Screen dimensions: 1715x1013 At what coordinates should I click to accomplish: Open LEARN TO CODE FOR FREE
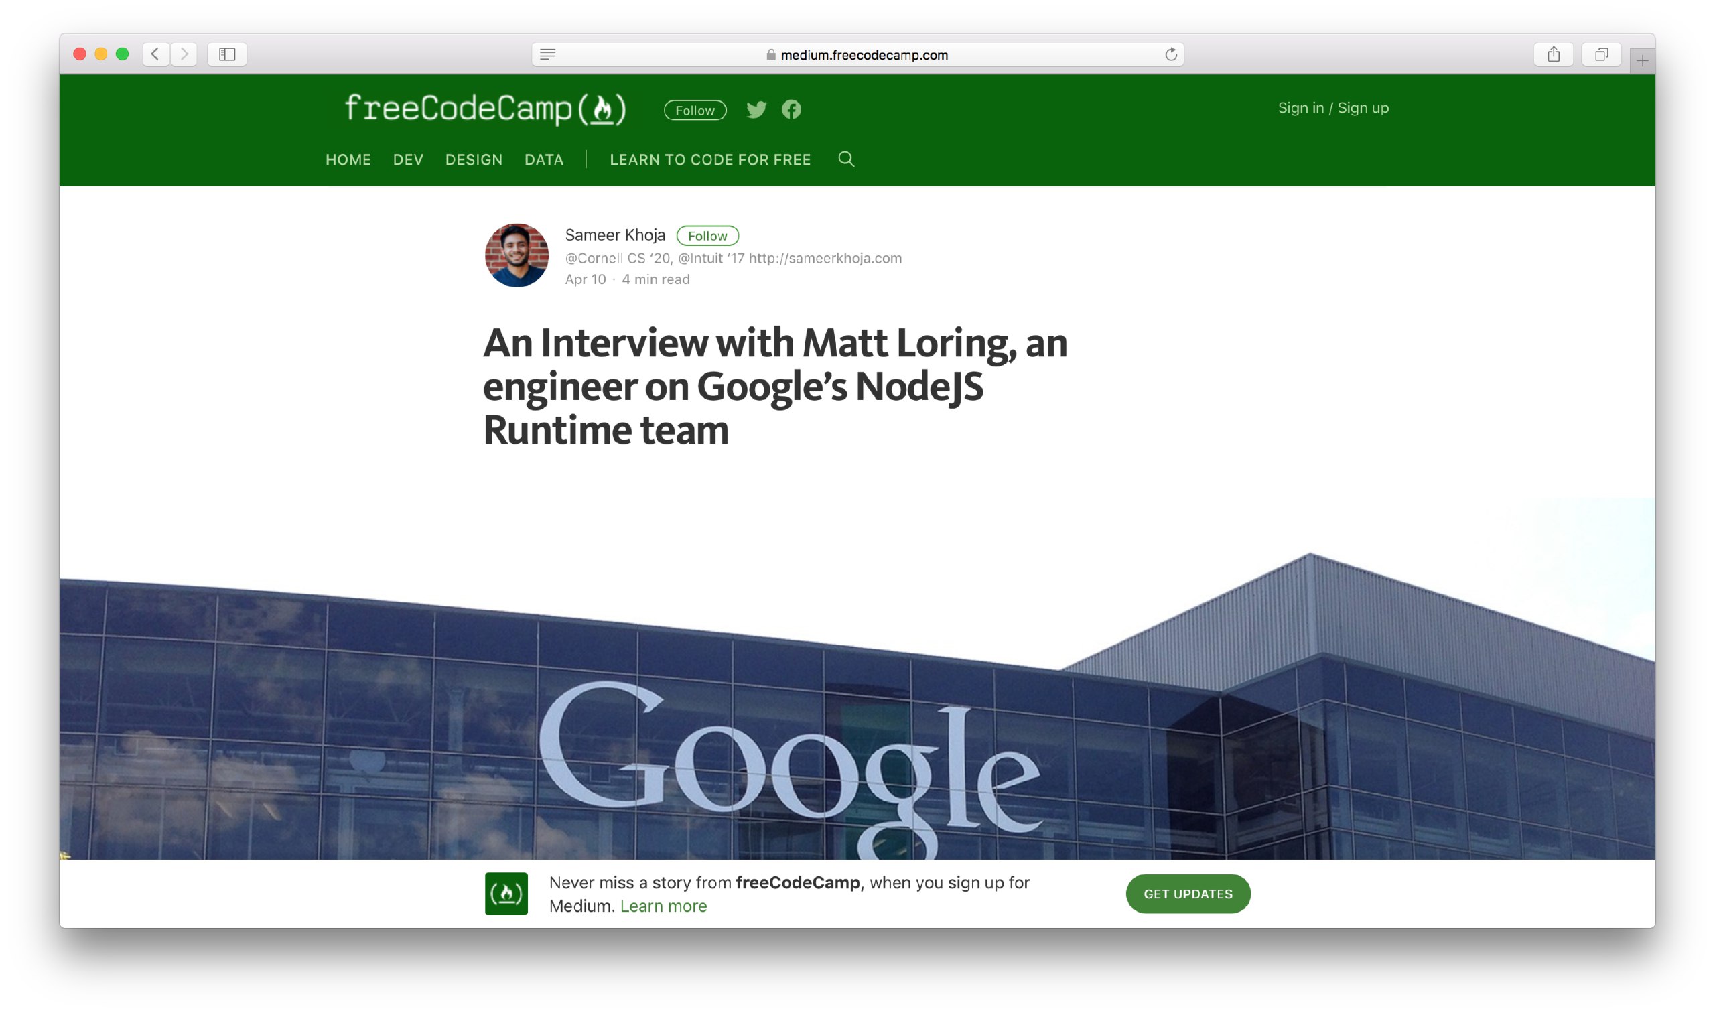tap(710, 159)
